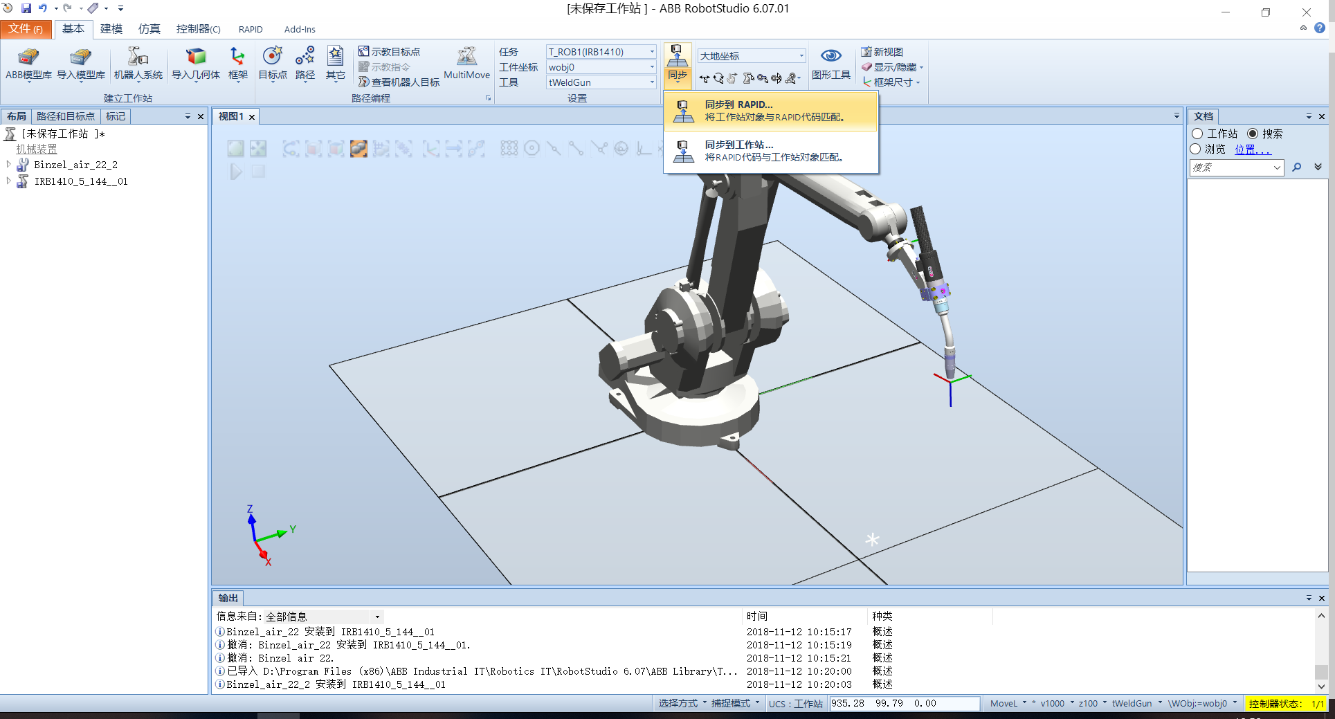Select the 机器人系统 robot system tool
Viewport: 1335px width, 719px height.
coord(138,64)
